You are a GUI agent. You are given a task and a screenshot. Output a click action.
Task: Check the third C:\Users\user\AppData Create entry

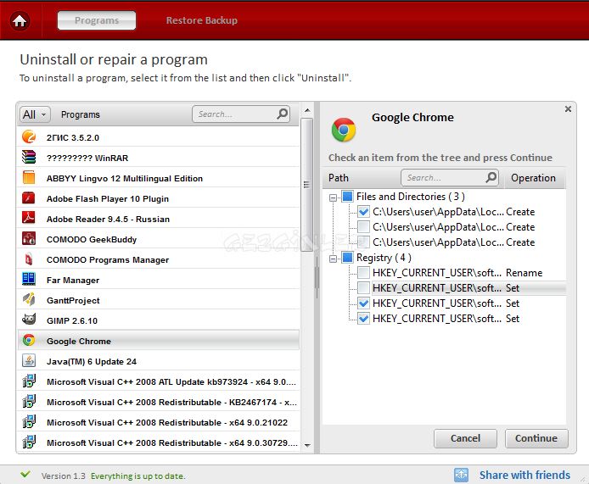pos(363,242)
